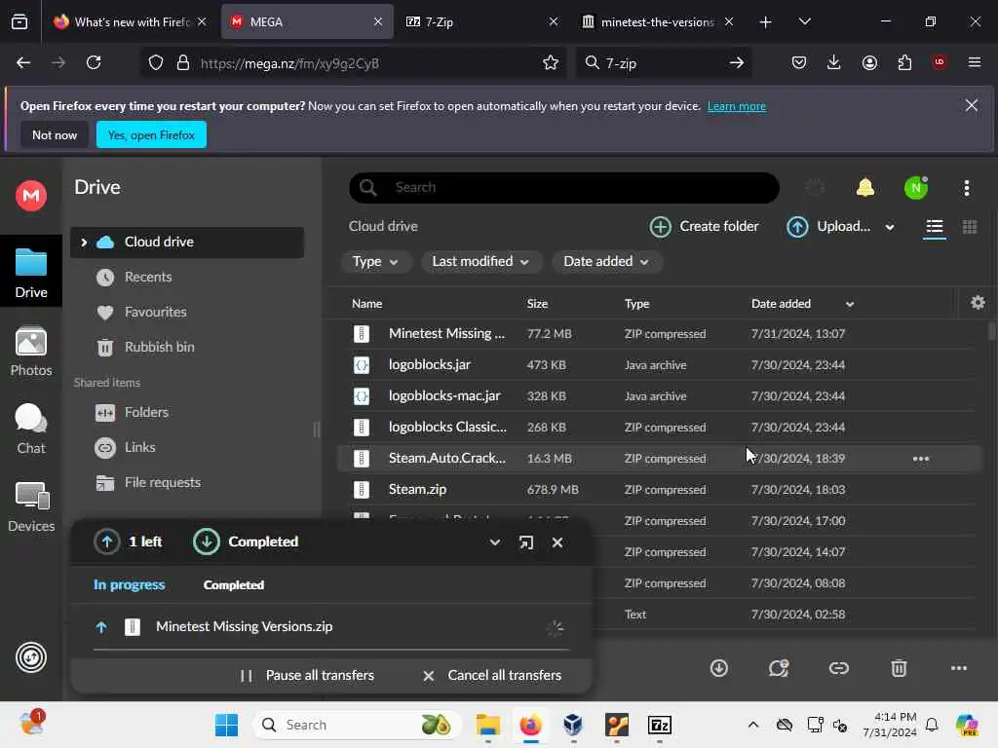Open the Devices section

tap(31, 506)
